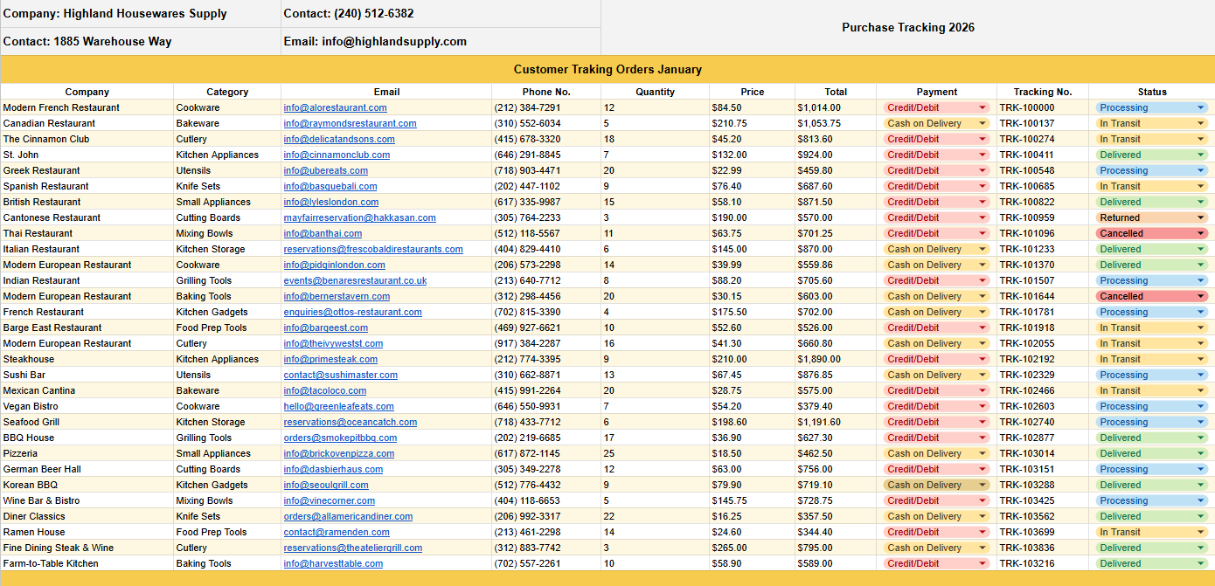Select tracking number TRK-102329

click(x=1043, y=375)
